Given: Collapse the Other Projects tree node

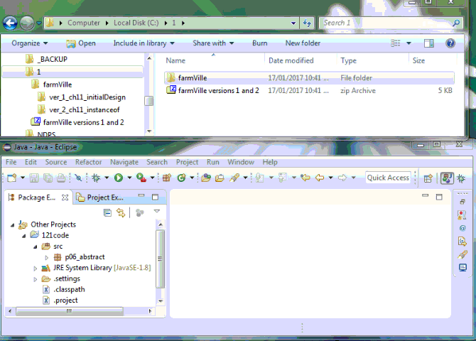Looking at the screenshot, I should pos(13,225).
